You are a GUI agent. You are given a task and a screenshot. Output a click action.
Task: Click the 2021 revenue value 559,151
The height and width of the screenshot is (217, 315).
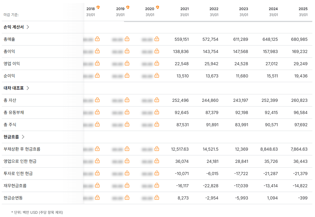tap(182, 39)
